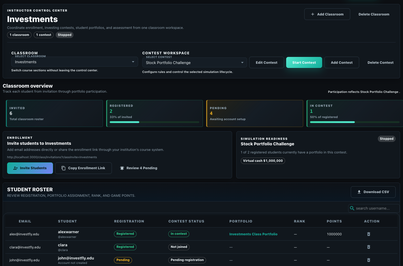
Task: Click the download arrow icon in Download CSV
Action: point(359,192)
